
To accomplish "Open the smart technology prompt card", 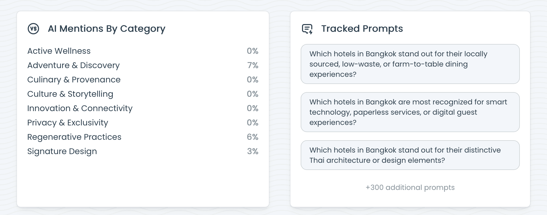I will click(410, 112).
